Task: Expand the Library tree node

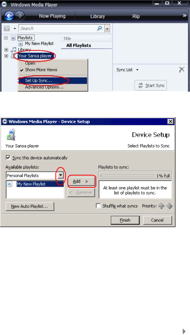Action: pos(6,50)
